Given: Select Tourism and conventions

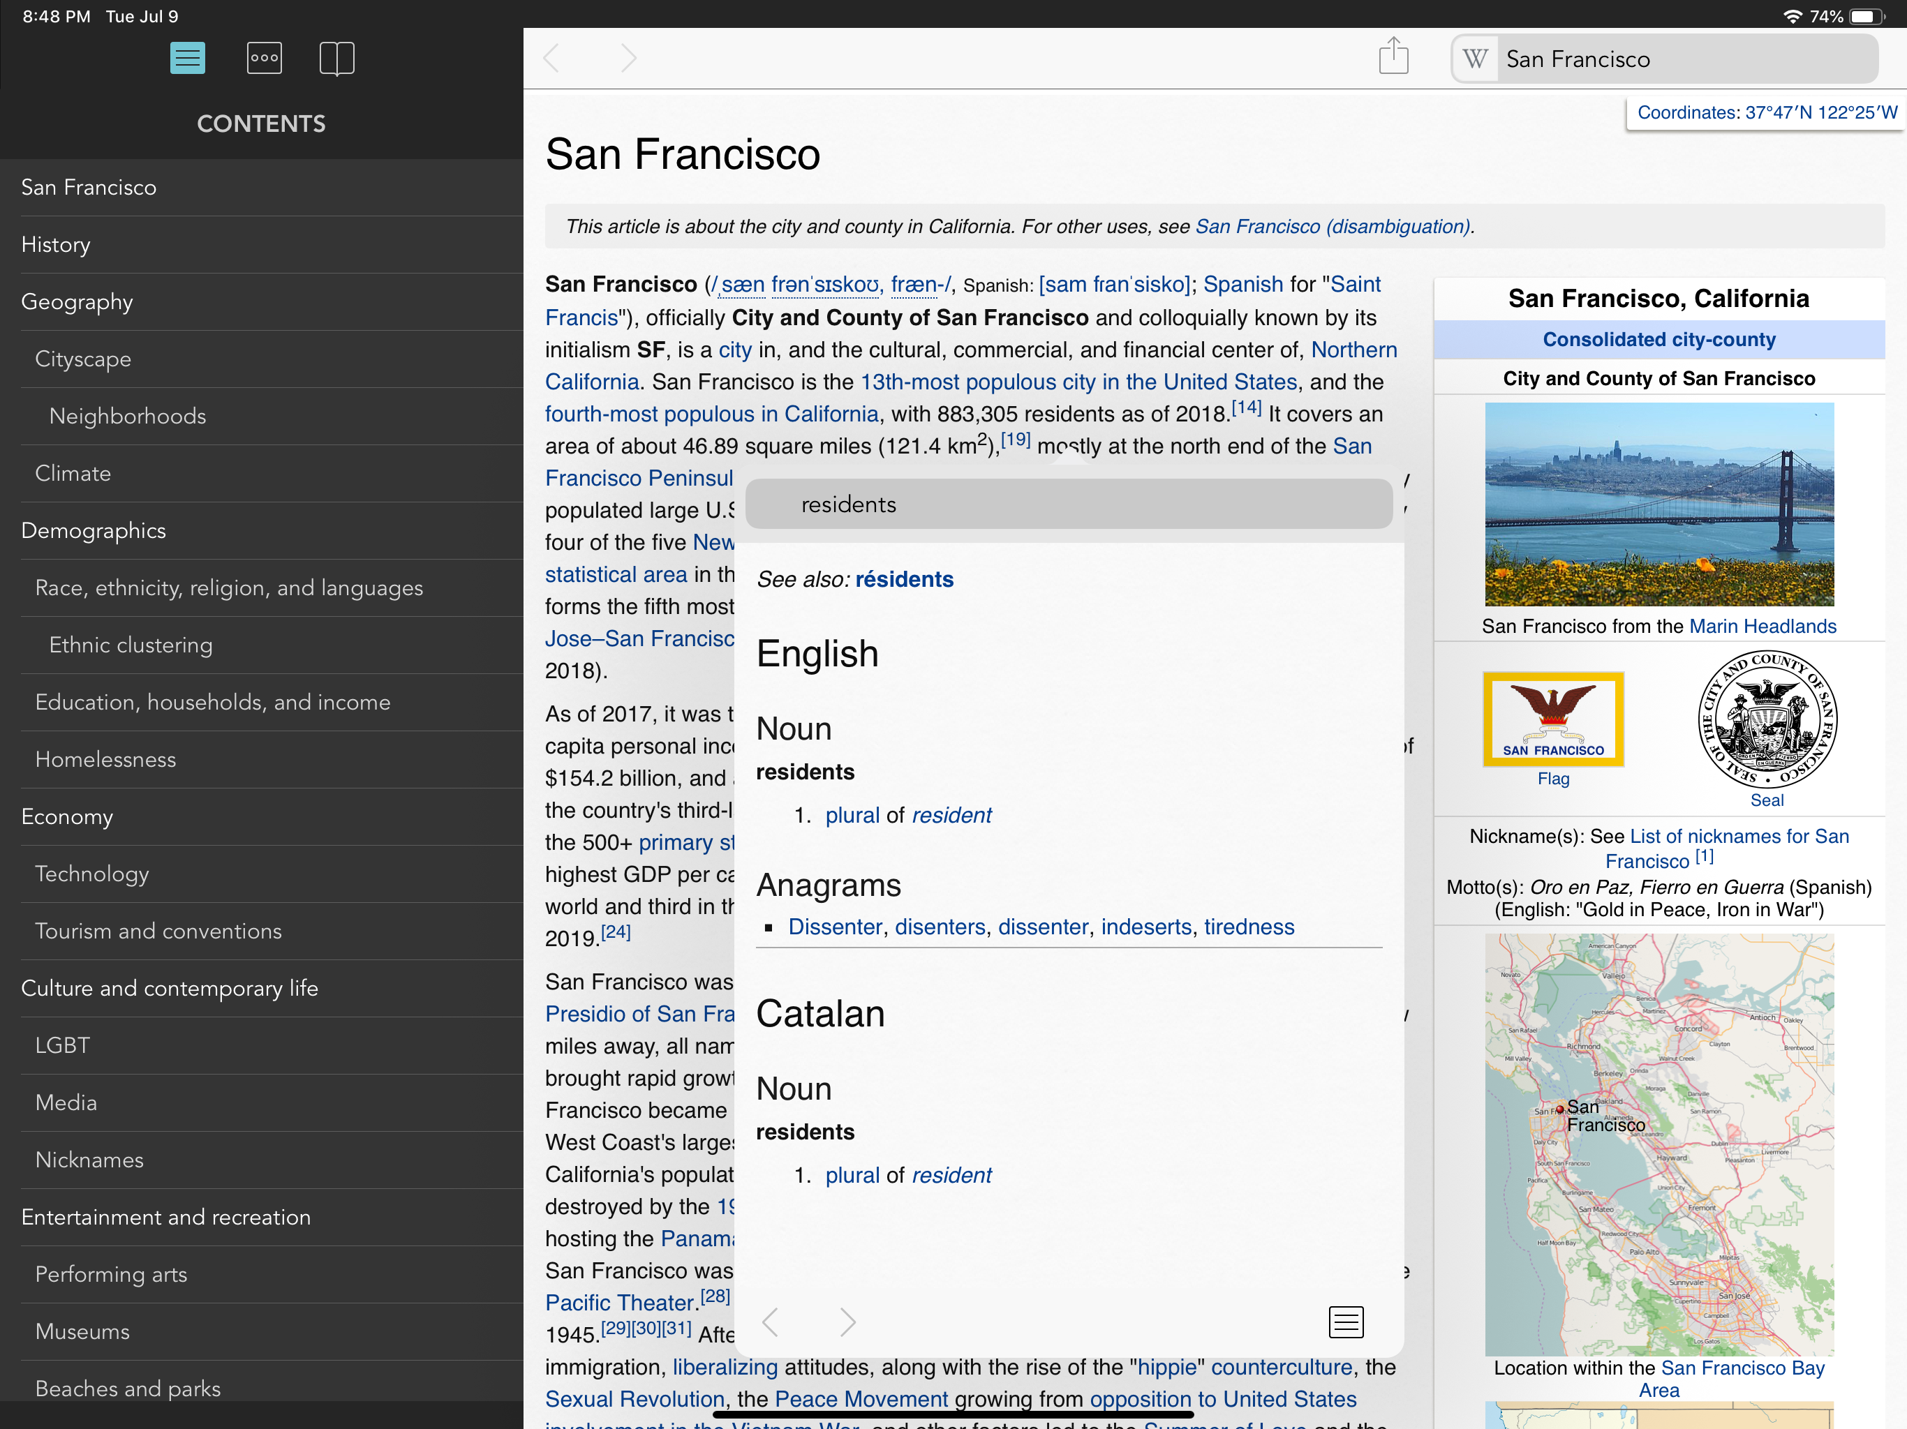Looking at the screenshot, I should point(261,931).
